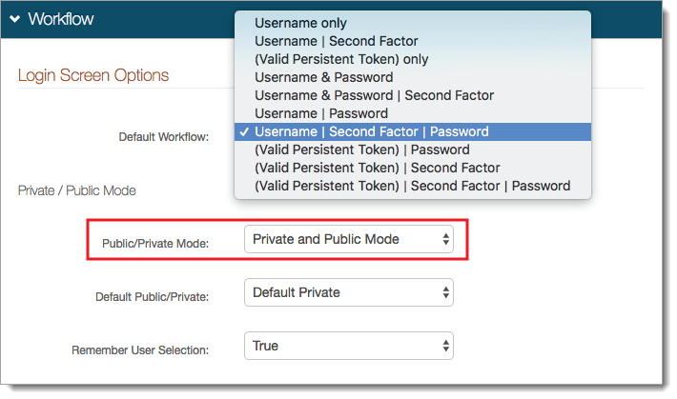This screenshot has width=677, height=399.
Task: Click the Workflow section header title
Action: pyautogui.click(x=61, y=19)
